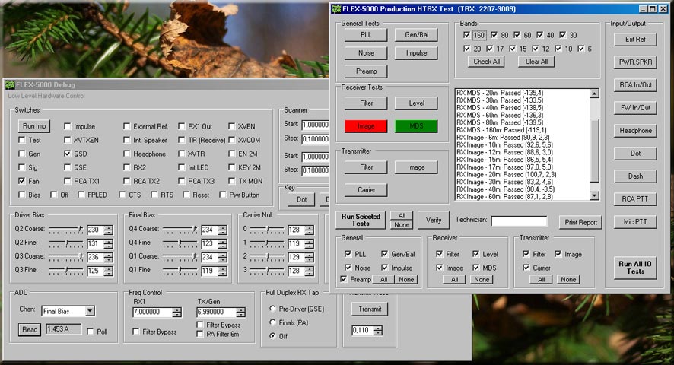Image resolution: width=674 pixels, height=365 pixels.
Task: Toggle the Transmitter Carrier checkbox
Action: click(526, 268)
